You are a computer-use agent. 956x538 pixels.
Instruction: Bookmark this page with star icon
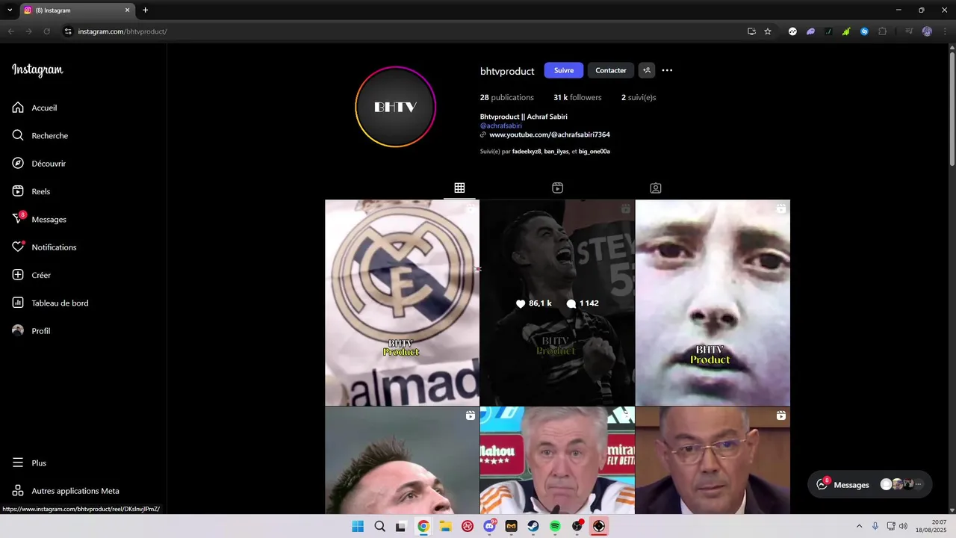click(768, 31)
